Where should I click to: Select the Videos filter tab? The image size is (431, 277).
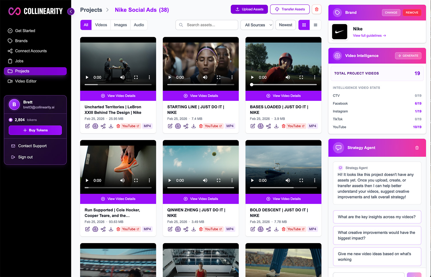(x=101, y=25)
